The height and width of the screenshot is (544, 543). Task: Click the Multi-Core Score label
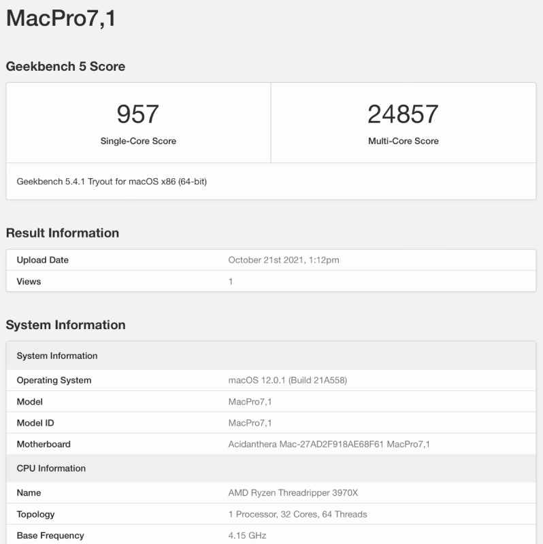pyautogui.click(x=404, y=141)
